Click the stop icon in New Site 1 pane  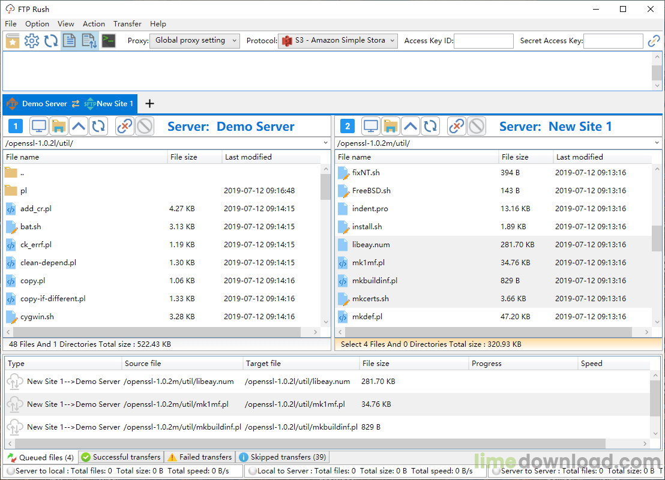pyautogui.click(x=477, y=127)
